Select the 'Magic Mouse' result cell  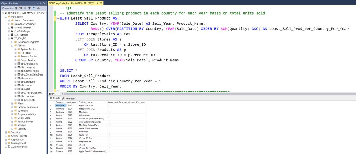coord(93,141)
